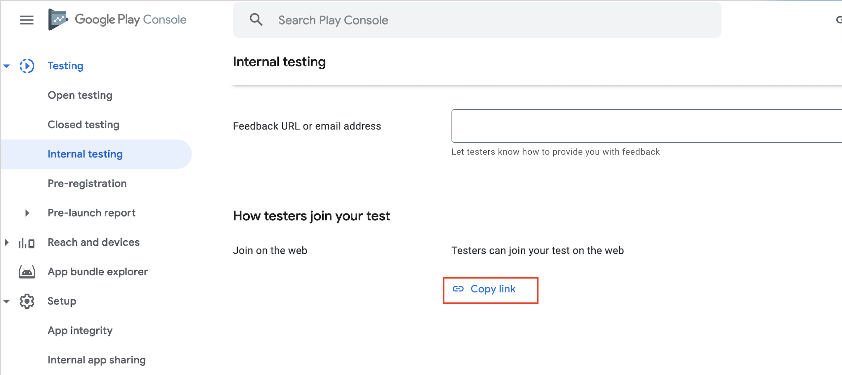This screenshot has width=842, height=375.
Task: Collapse the Setup section arrow
Action: (x=7, y=301)
